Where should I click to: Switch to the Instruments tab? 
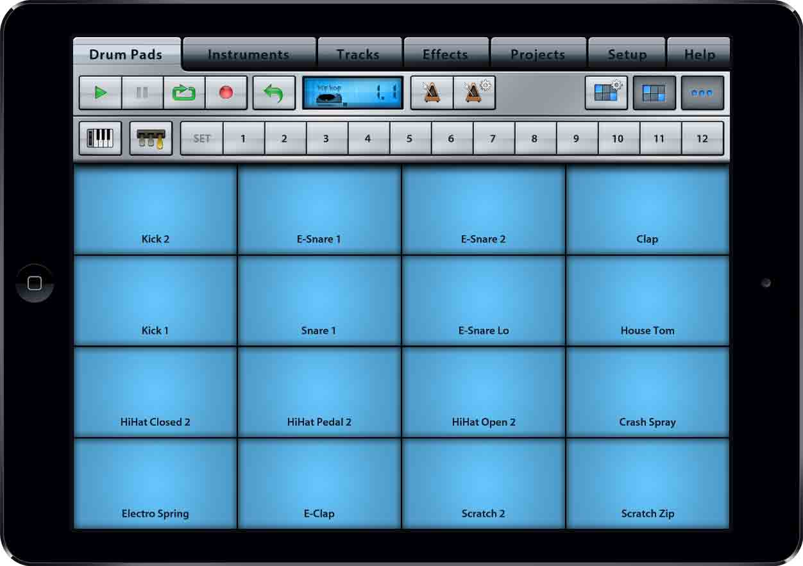coord(249,54)
